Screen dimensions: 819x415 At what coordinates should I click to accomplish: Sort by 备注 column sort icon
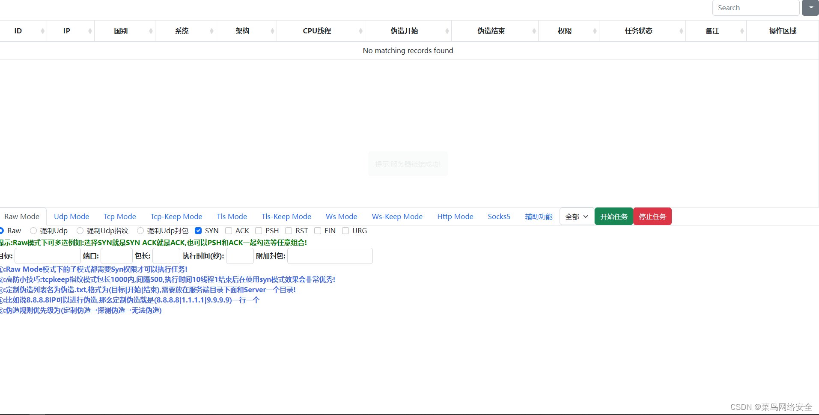click(x=742, y=31)
